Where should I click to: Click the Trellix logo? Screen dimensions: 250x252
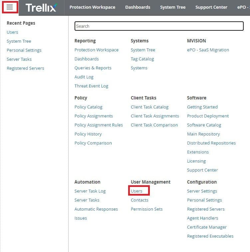coord(41,7)
